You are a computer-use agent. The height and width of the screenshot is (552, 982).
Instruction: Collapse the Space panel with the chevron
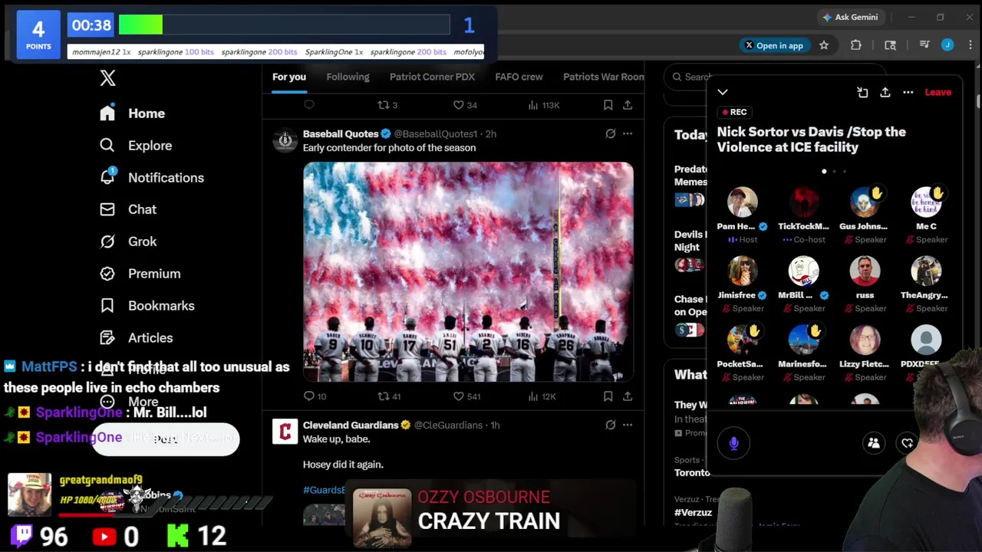(x=723, y=92)
